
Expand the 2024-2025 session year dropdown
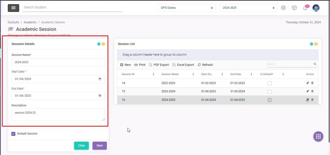click(x=248, y=8)
